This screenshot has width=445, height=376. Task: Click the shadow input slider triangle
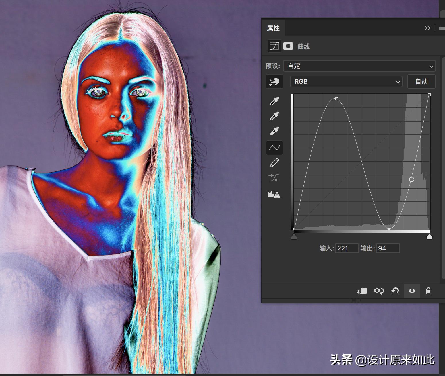pos(294,236)
